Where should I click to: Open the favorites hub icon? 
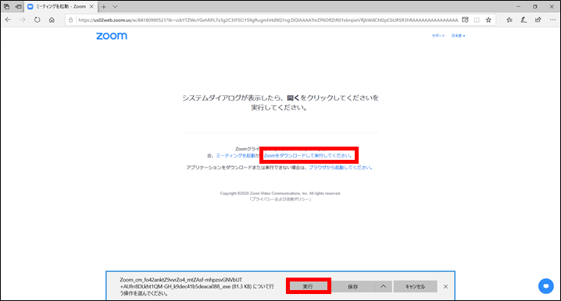click(509, 20)
